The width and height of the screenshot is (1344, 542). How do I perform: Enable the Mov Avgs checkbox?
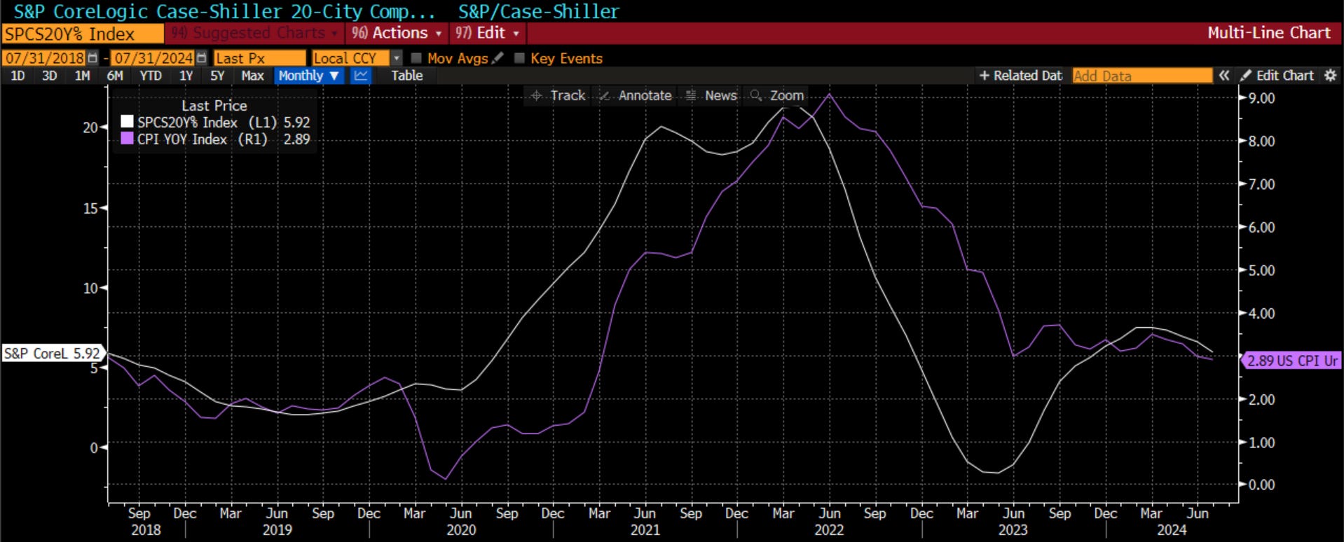tap(416, 58)
